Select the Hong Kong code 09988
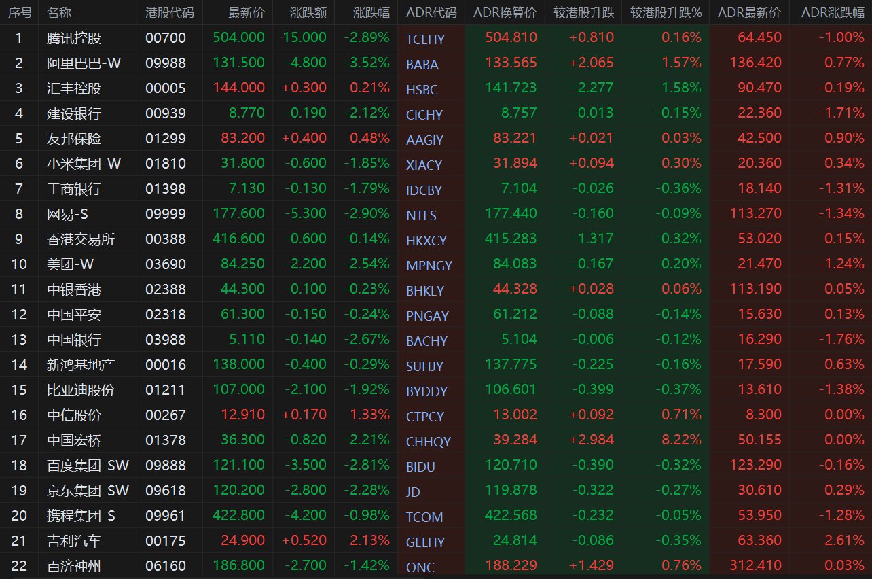Image resolution: width=872 pixels, height=579 pixels. click(x=166, y=63)
